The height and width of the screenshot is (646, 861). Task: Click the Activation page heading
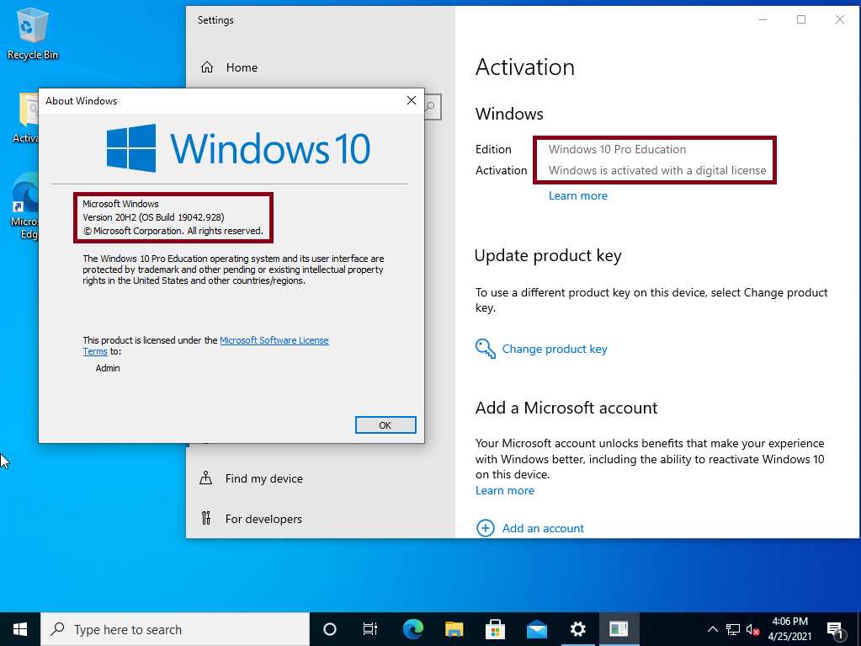pyautogui.click(x=525, y=67)
